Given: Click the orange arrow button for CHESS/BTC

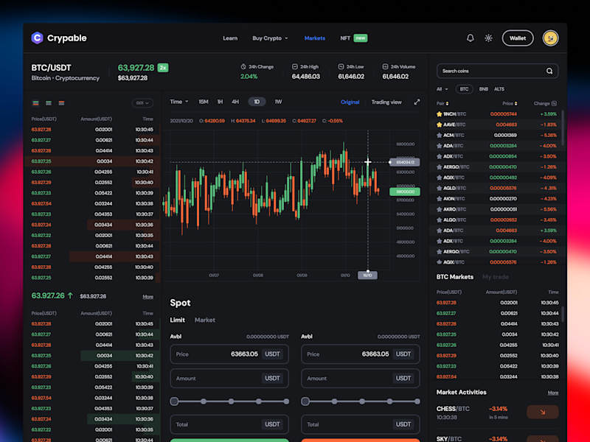Looking at the screenshot, I should pyautogui.click(x=543, y=412).
